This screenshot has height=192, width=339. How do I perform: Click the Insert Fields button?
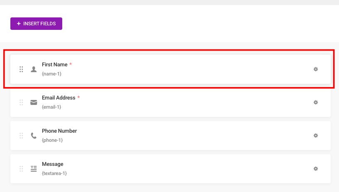point(37,24)
